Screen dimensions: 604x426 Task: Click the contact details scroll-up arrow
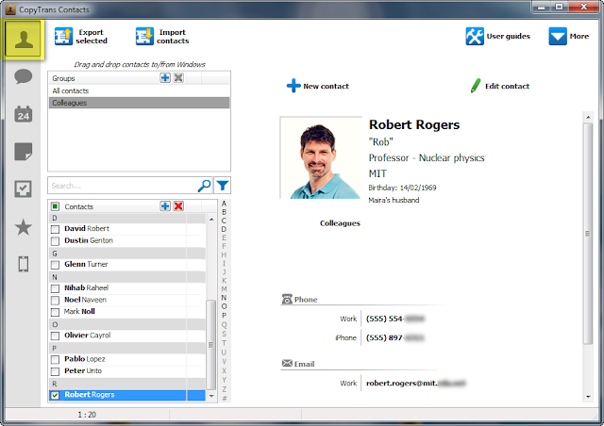click(x=588, y=117)
